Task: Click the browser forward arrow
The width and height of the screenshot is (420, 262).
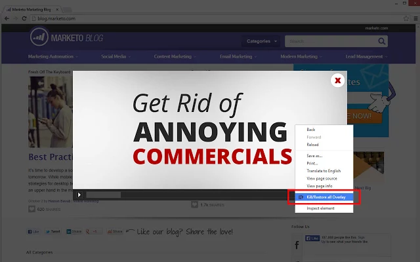Action: [x=16, y=18]
